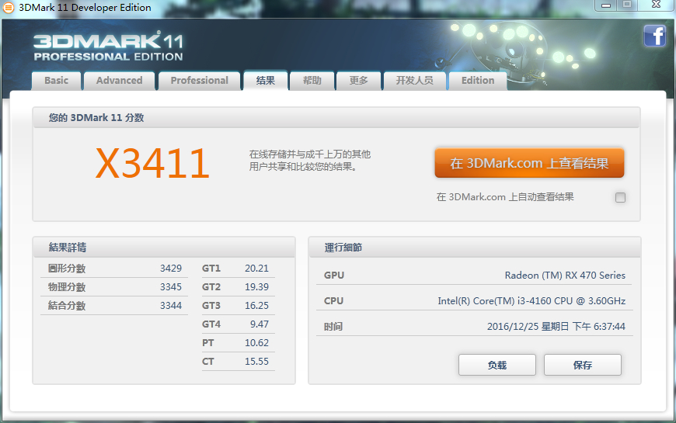Click the 3DMark 11 Developer Edition title text
Image resolution: width=676 pixels, height=423 pixels.
(x=85, y=7)
